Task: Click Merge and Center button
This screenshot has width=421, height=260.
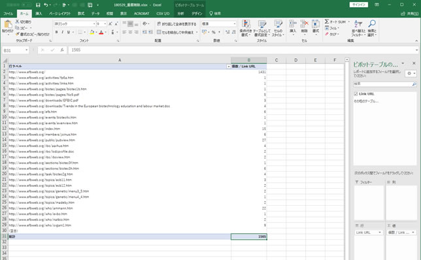Action: pos(175,32)
